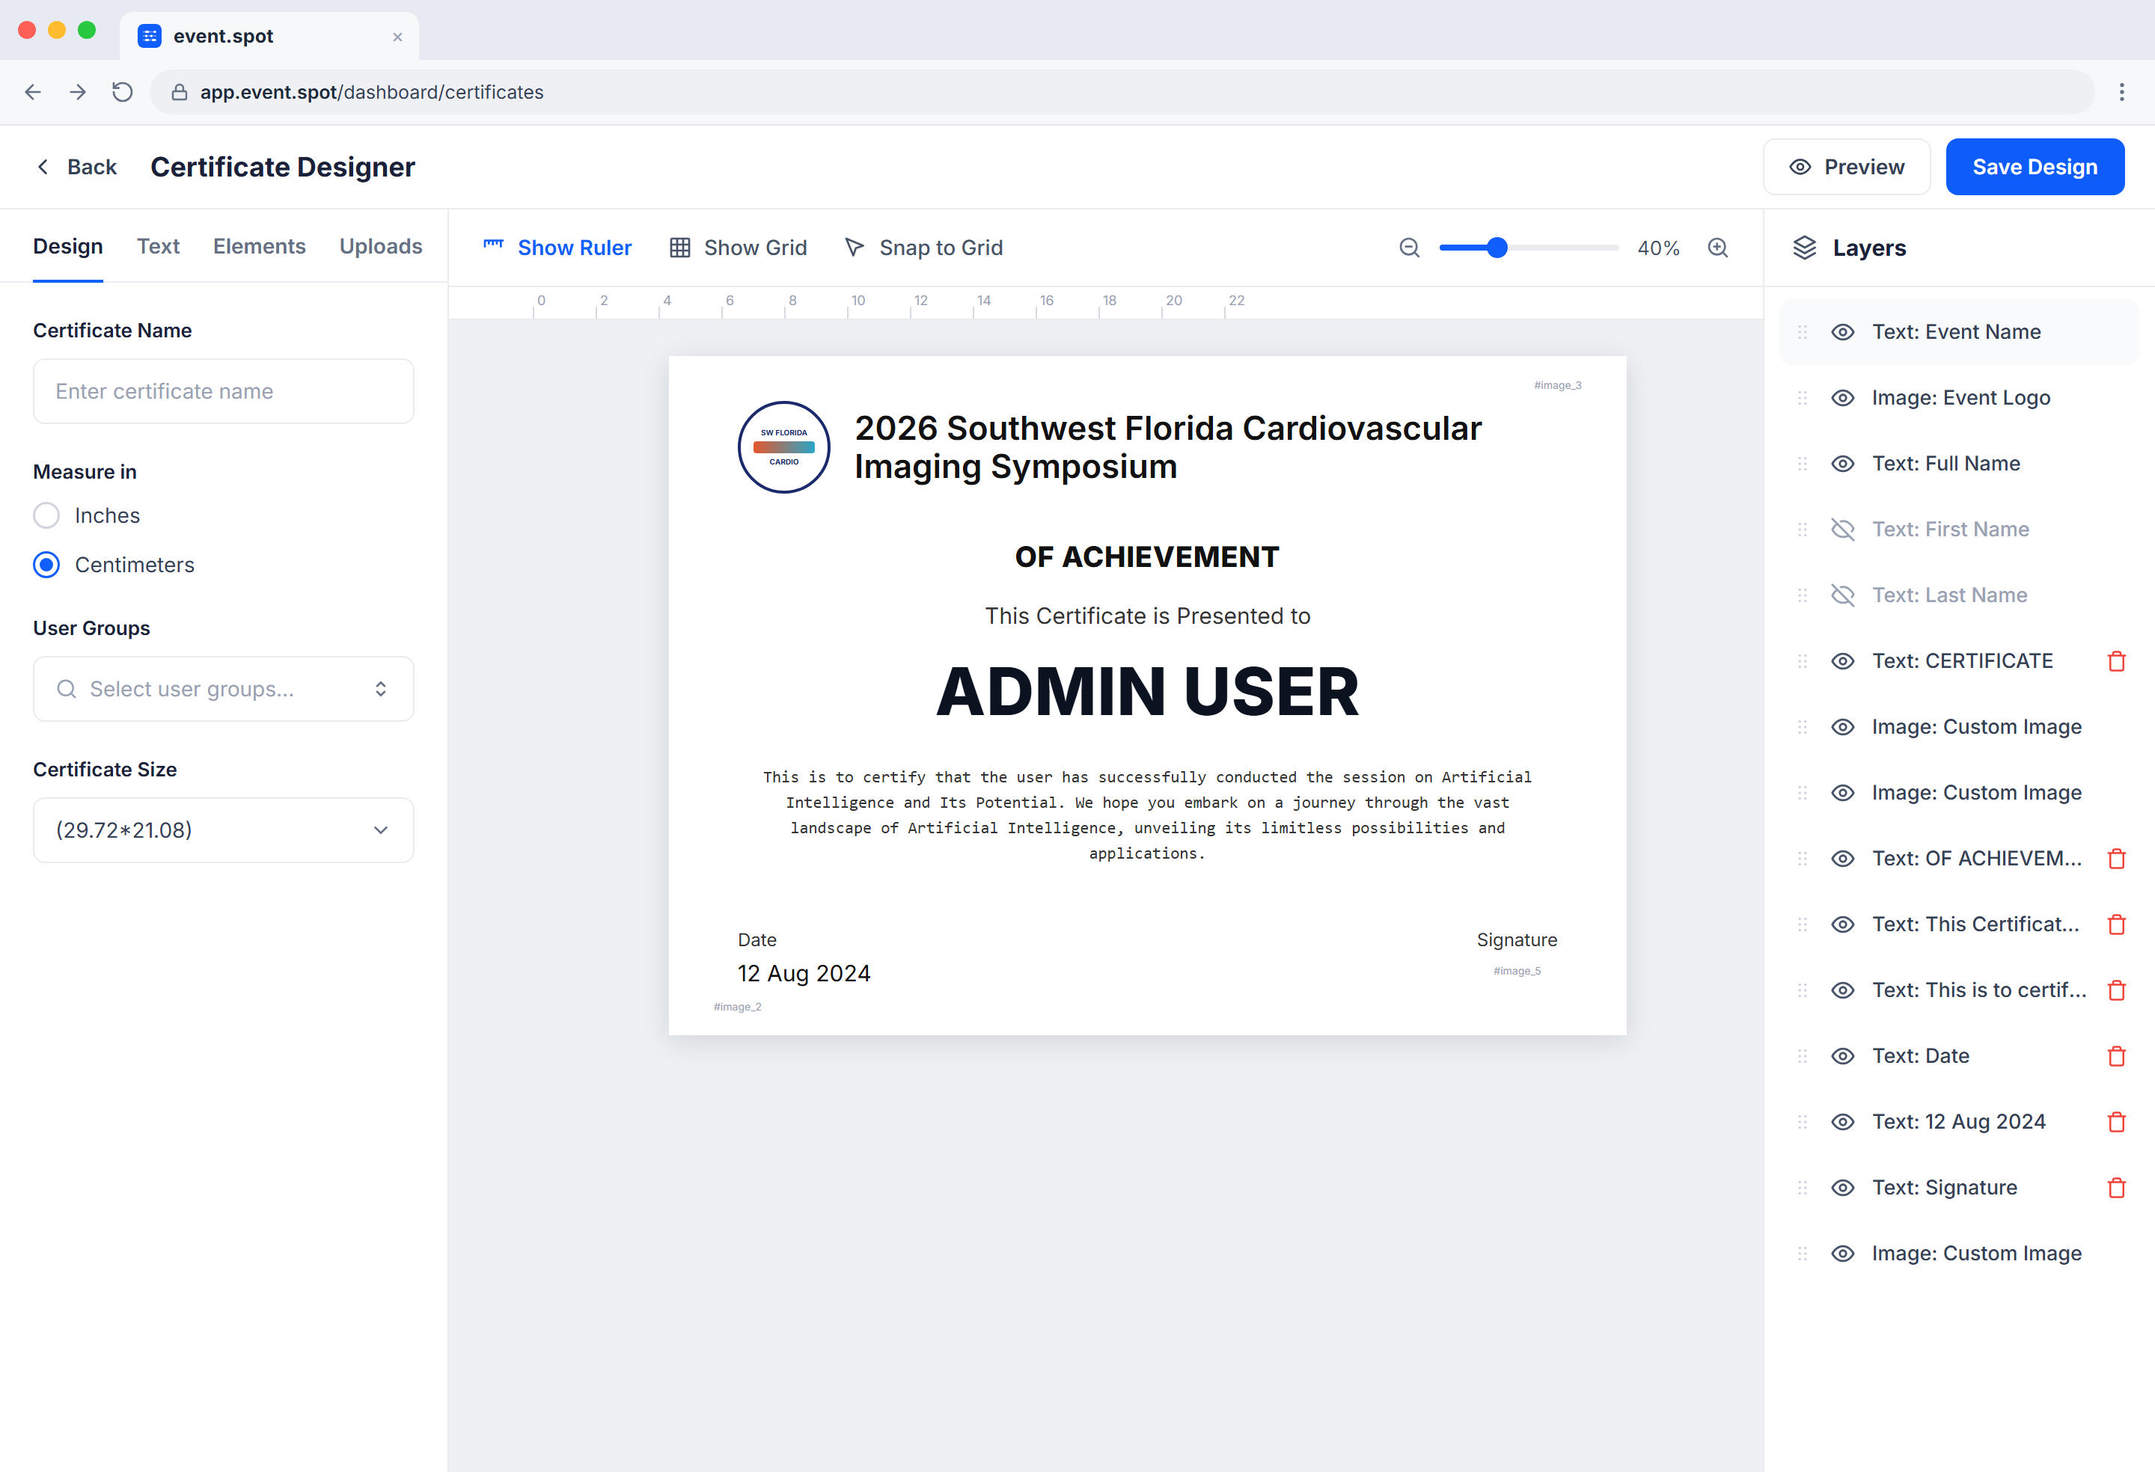This screenshot has width=2155, height=1472.
Task: Click in the Certificate Name field
Action: (224, 391)
